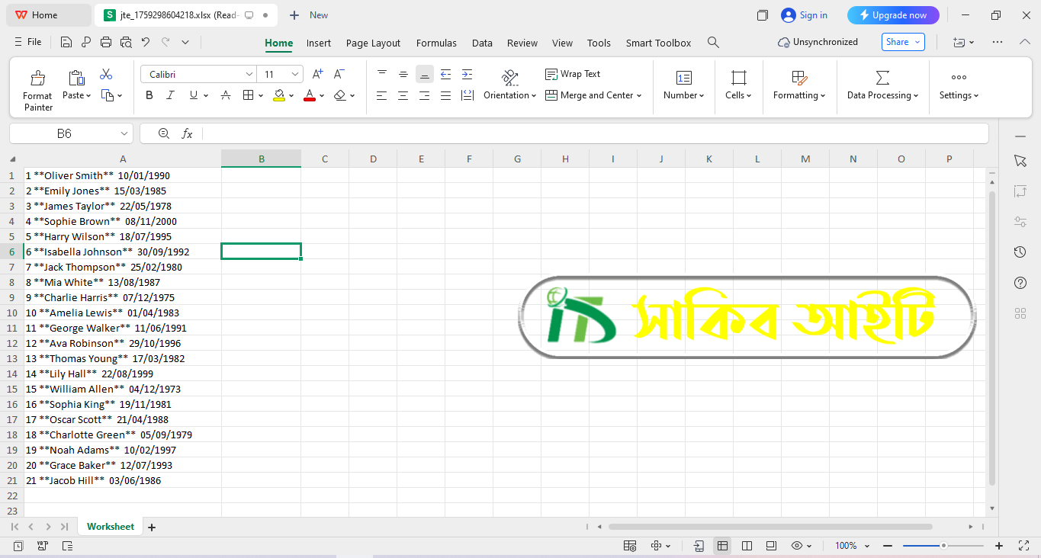Viewport: 1041px width, 558px height.
Task: Click the Undo arrow icon
Action: [146, 43]
